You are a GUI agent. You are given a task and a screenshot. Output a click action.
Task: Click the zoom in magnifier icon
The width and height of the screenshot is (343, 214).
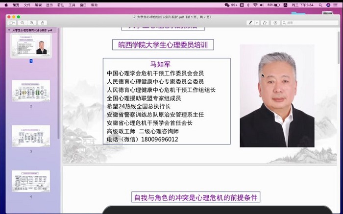point(32,23)
